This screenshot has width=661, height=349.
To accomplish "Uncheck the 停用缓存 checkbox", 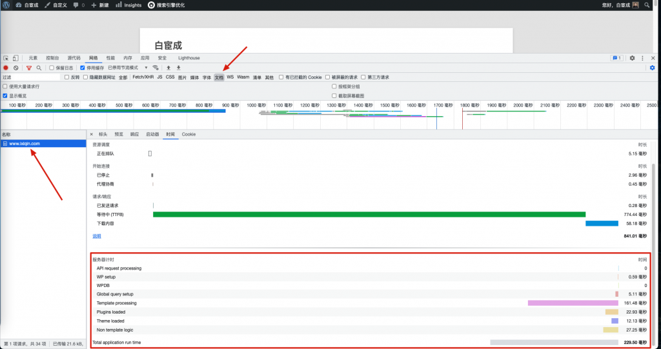I will 82,68.
